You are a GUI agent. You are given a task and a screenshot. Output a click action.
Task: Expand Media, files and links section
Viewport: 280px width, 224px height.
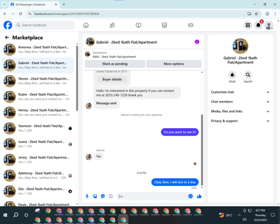tap(240, 111)
